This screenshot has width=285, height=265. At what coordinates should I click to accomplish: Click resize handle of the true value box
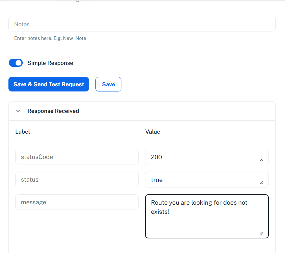261,183
